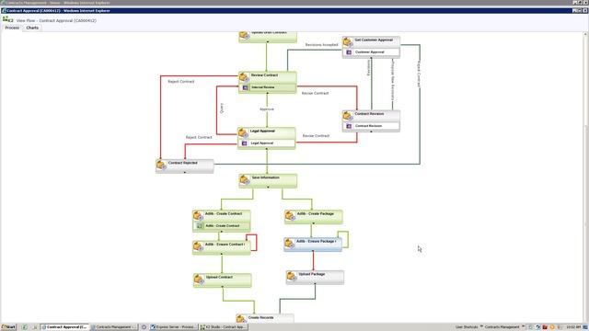Select the Upload Contract activity box
This screenshot has width=589, height=331.
click(x=223, y=280)
